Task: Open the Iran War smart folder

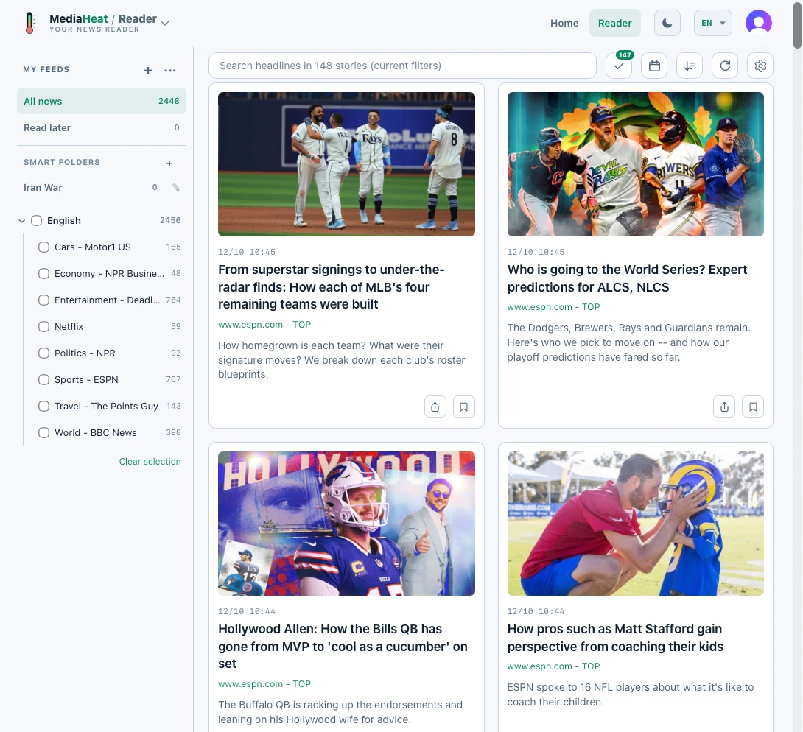Action: click(x=43, y=187)
